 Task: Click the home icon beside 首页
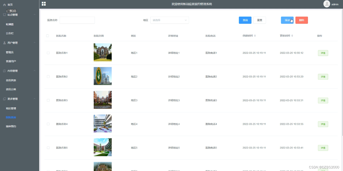[4, 5]
